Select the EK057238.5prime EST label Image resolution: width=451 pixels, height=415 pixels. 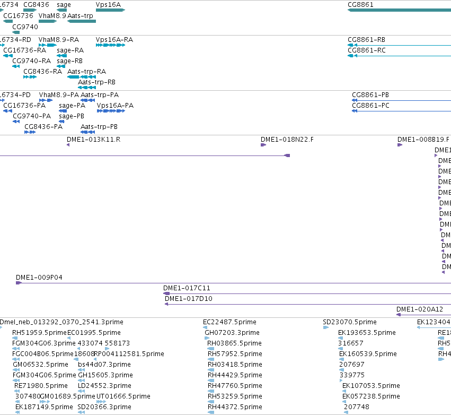(x=371, y=396)
